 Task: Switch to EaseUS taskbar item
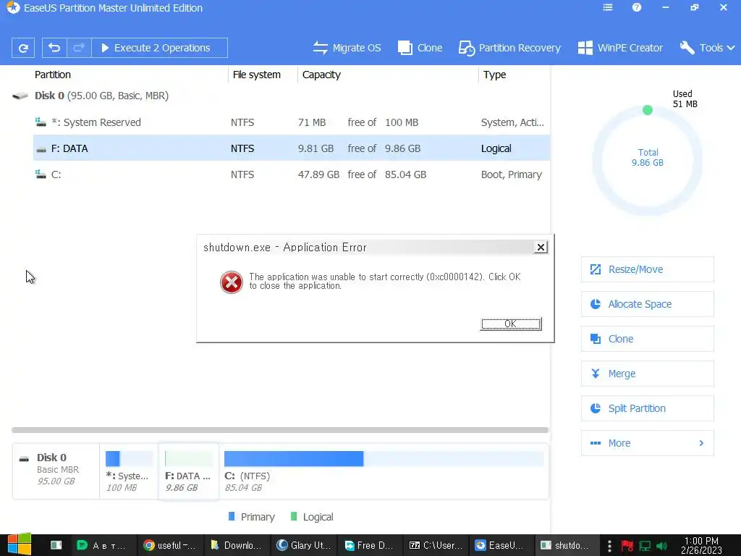[x=502, y=545]
